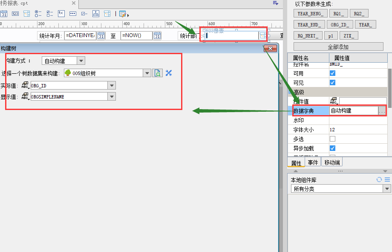Click the ABC type icon next to 实际值

(x=25, y=85)
